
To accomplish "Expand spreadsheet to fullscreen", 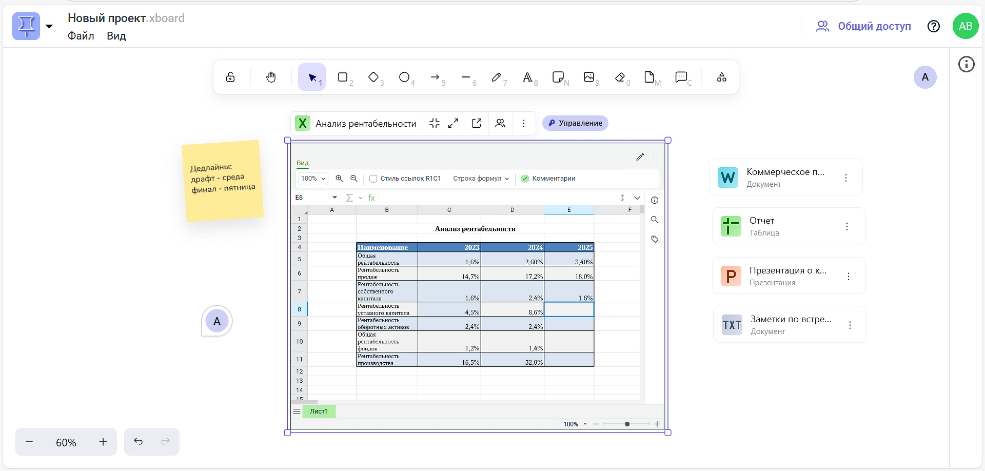I will [453, 123].
